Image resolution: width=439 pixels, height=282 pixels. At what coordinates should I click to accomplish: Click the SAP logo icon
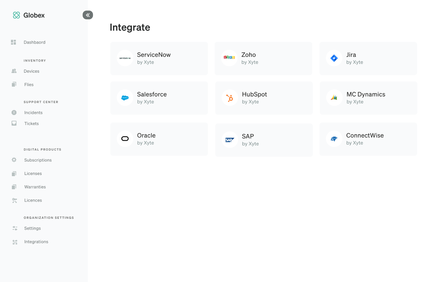coord(230,140)
